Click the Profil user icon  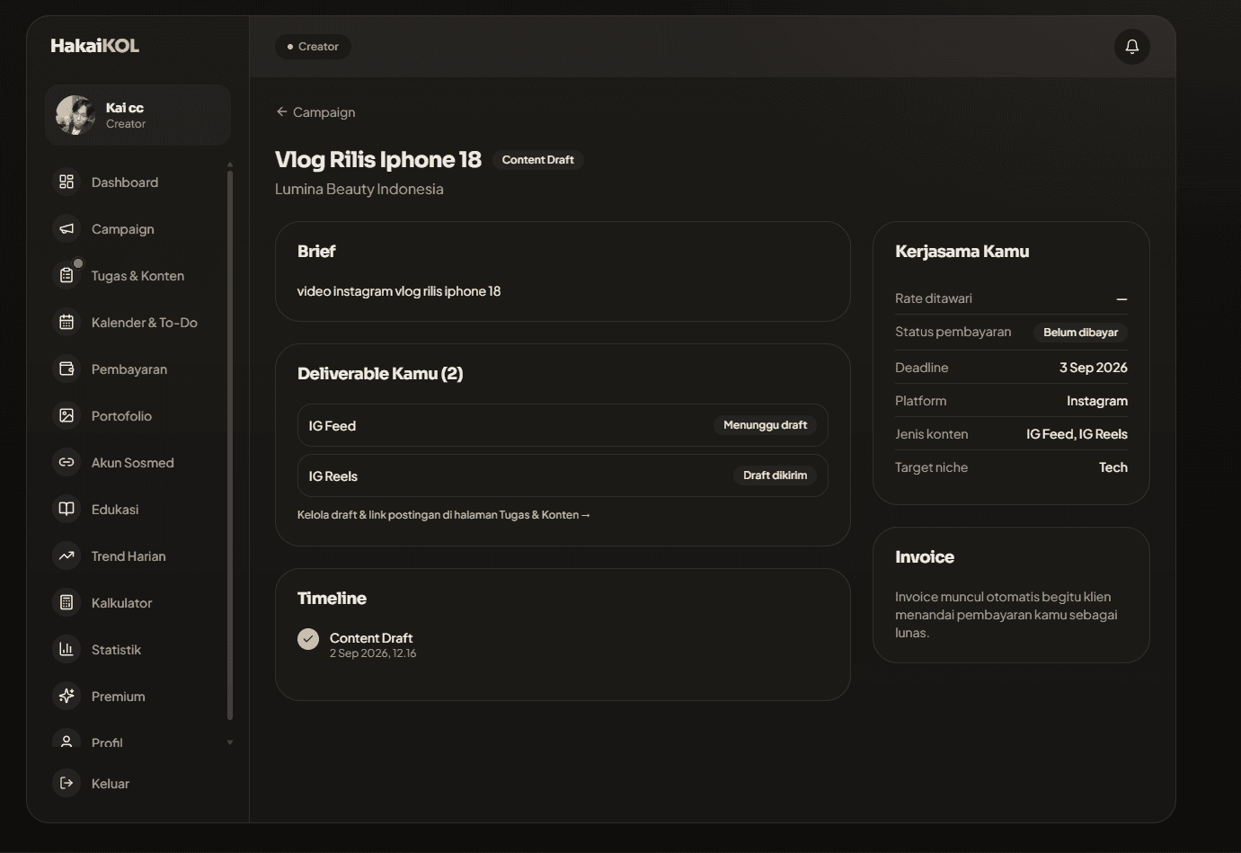coord(66,742)
